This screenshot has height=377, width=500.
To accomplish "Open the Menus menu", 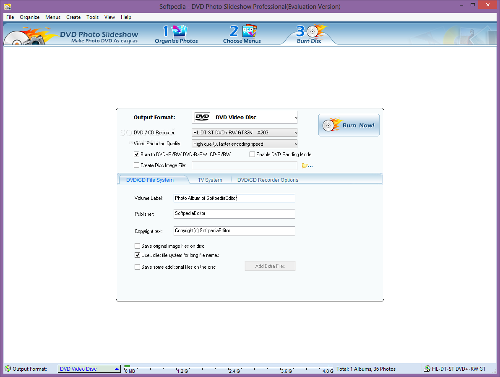I will point(52,17).
